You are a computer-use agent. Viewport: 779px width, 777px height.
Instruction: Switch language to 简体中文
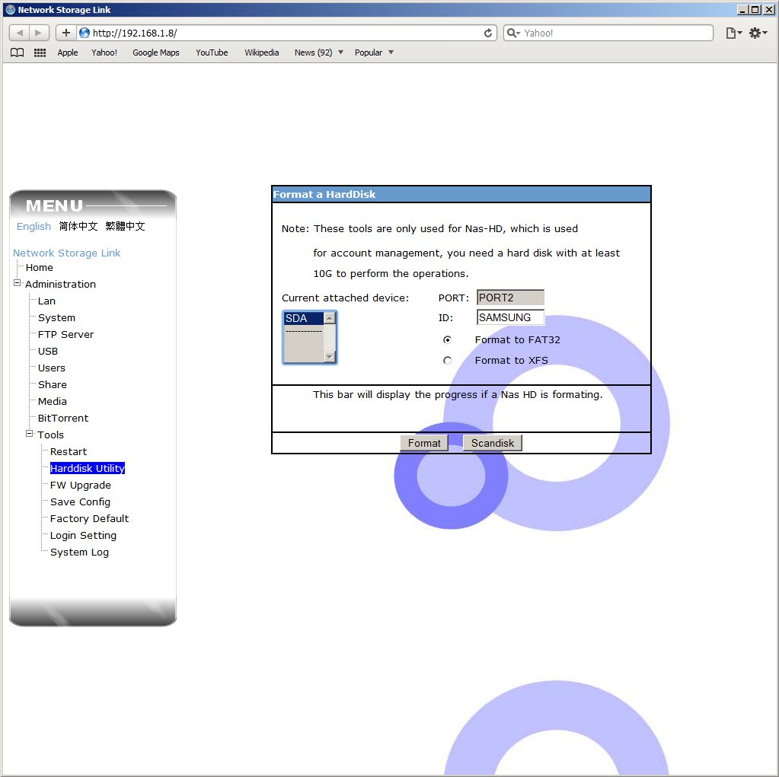78,226
